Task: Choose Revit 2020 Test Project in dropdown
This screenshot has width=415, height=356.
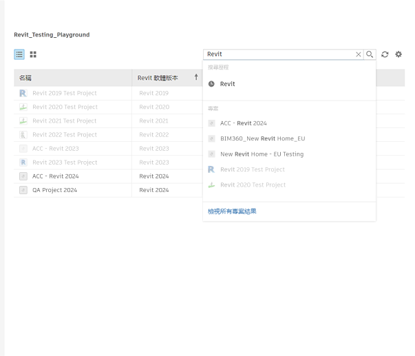Action: pyautogui.click(x=289, y=185)
